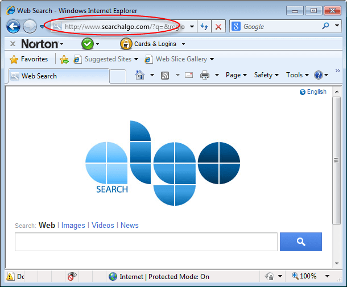Open the status bar security dropdown arrow

[280, 276]
